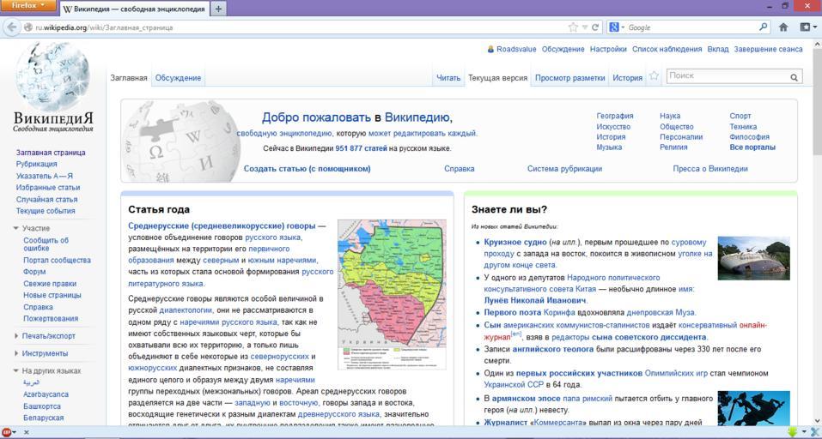Click the Wikipedia search magnifier icon

pyautogui.click(x=794, y=77)
